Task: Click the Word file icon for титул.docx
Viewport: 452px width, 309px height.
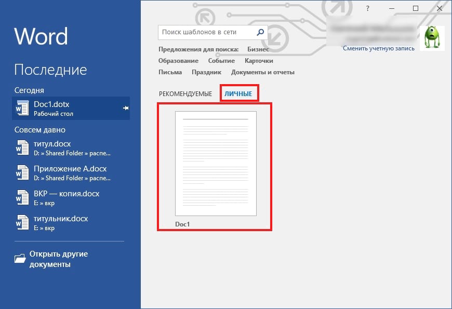Action: point(22,148)
